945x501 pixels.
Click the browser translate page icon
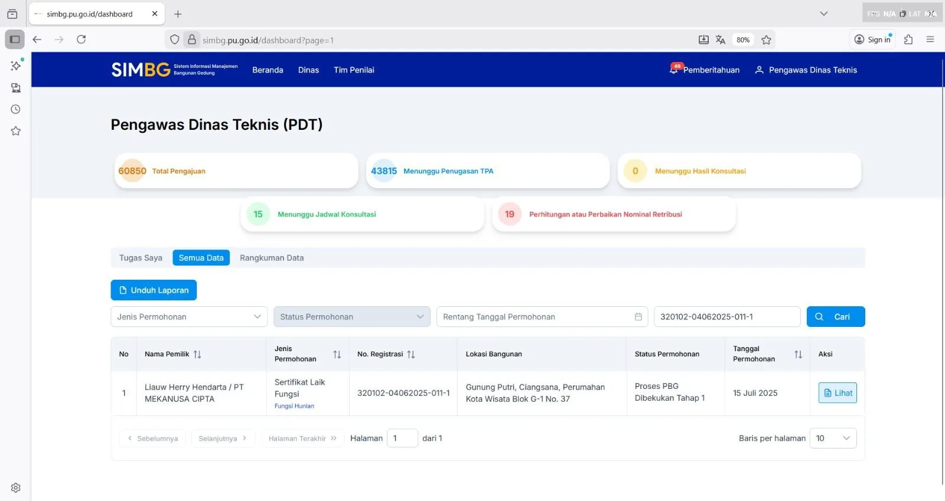pos(720,40)
